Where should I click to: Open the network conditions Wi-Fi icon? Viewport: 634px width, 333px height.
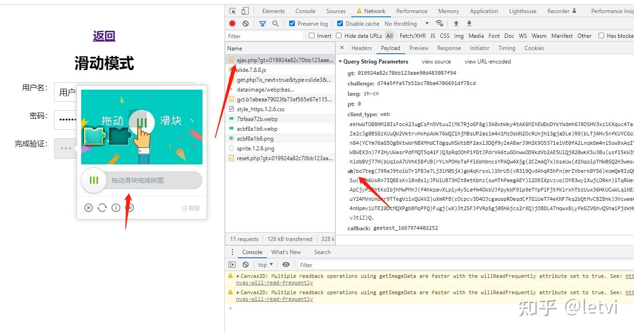439,23
